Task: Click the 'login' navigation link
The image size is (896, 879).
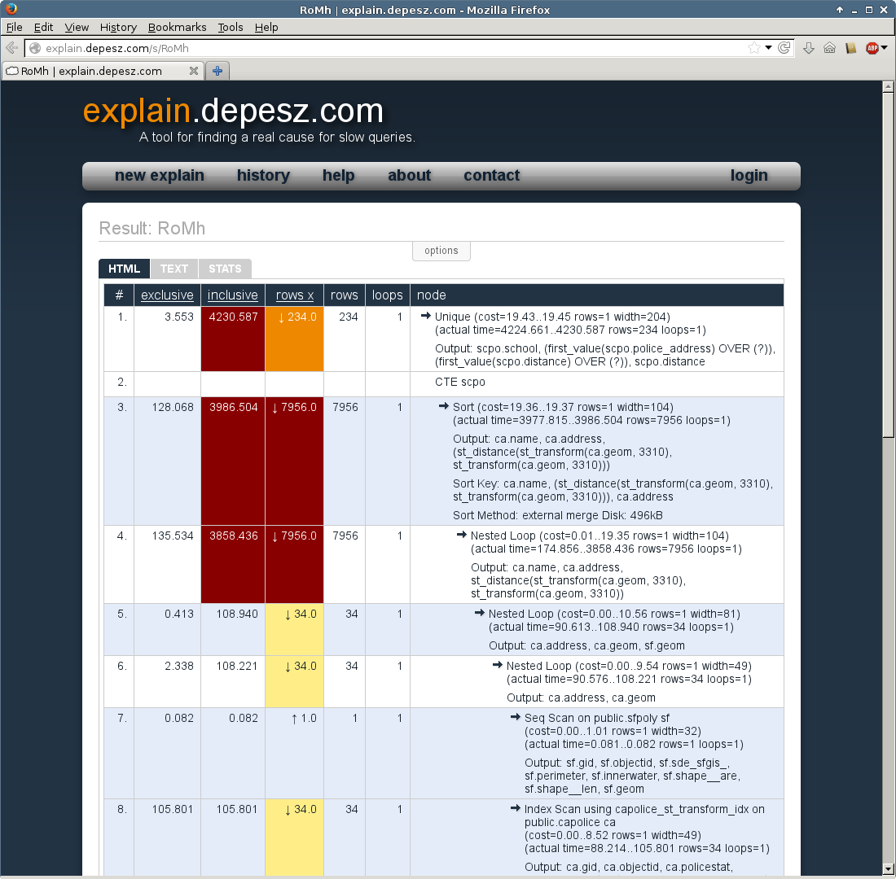Action: 749,175
